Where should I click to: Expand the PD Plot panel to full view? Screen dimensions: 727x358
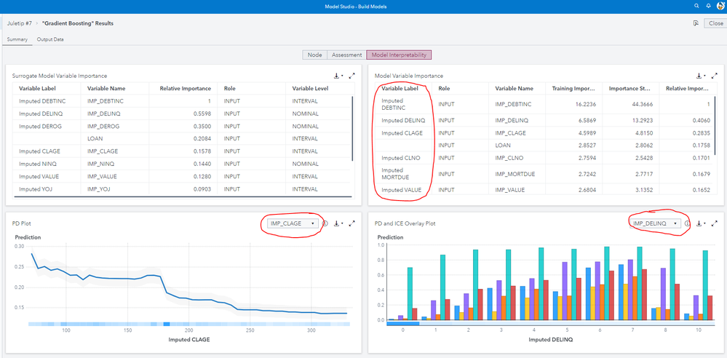[x=352, y=223]
